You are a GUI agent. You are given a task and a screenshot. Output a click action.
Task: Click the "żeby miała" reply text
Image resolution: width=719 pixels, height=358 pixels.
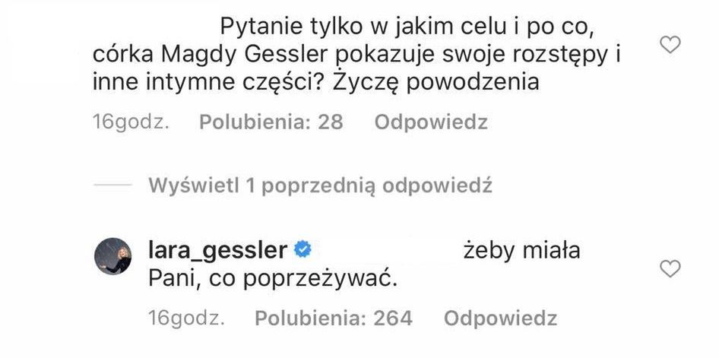click(514, 250)
